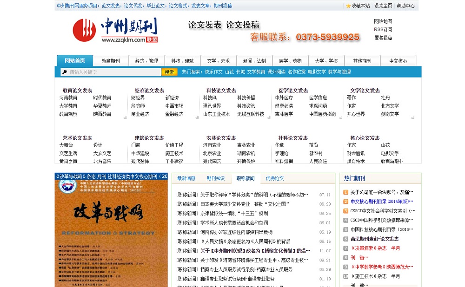
Task: Switch to the 期刊知识 news tab
Action: tap(216, 178)
